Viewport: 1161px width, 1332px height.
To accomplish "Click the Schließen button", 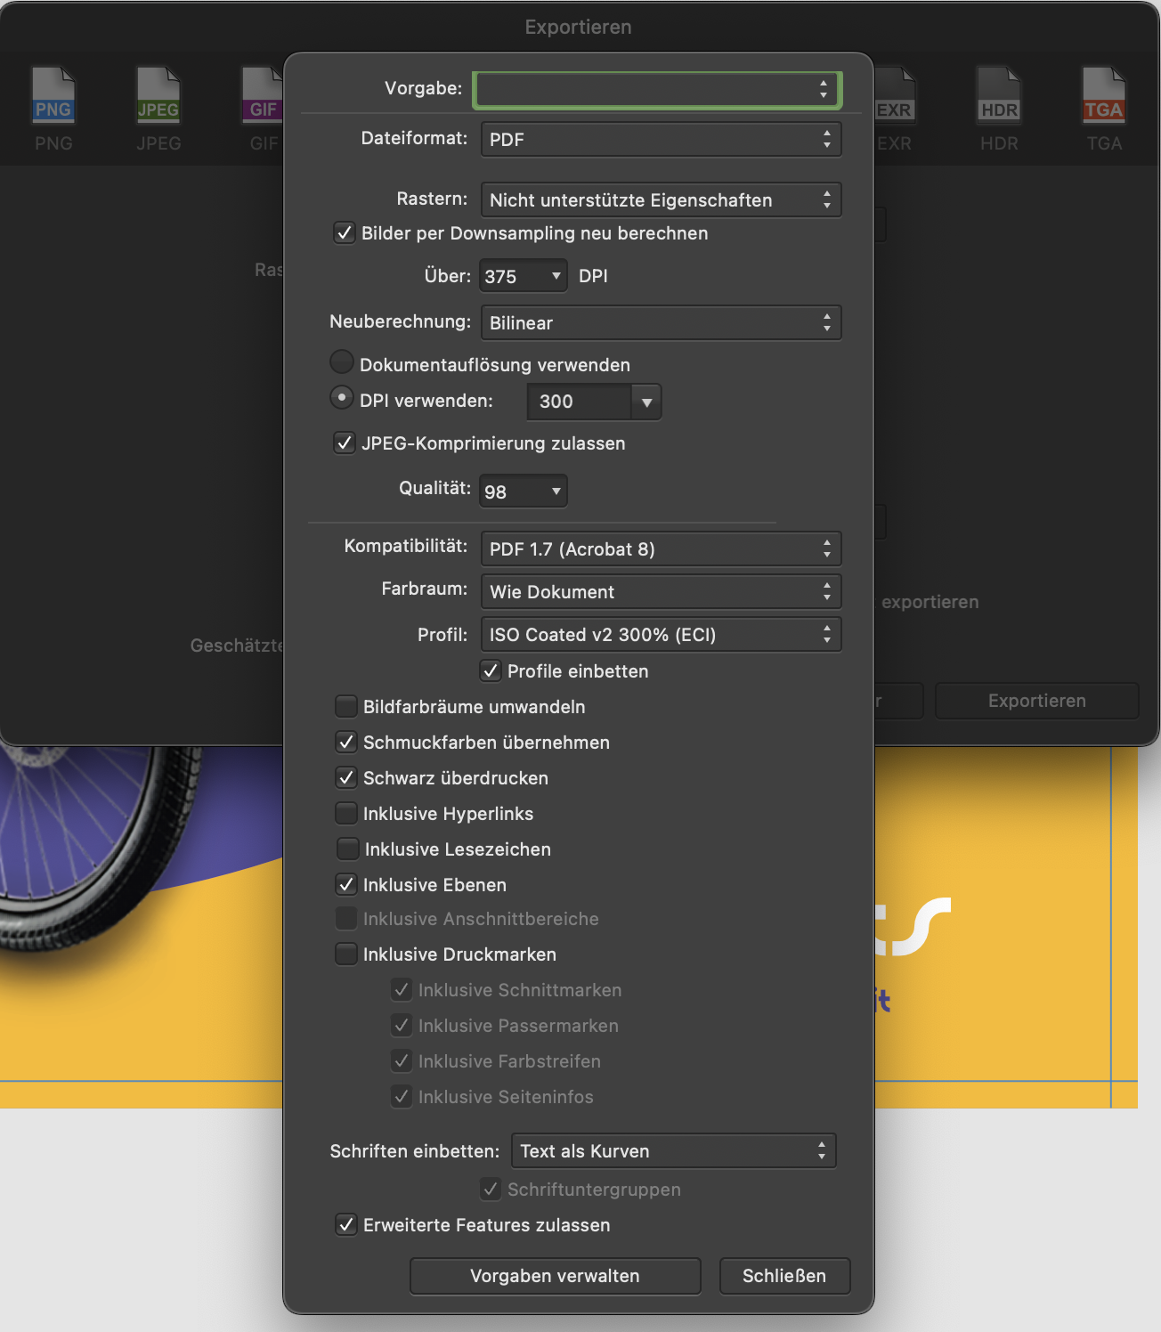I will coord(784,1276).
